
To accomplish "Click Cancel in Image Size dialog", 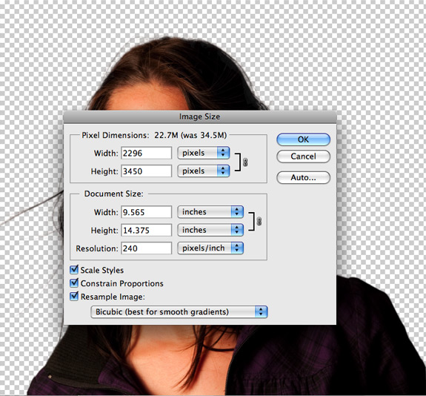I will [303, 156].
